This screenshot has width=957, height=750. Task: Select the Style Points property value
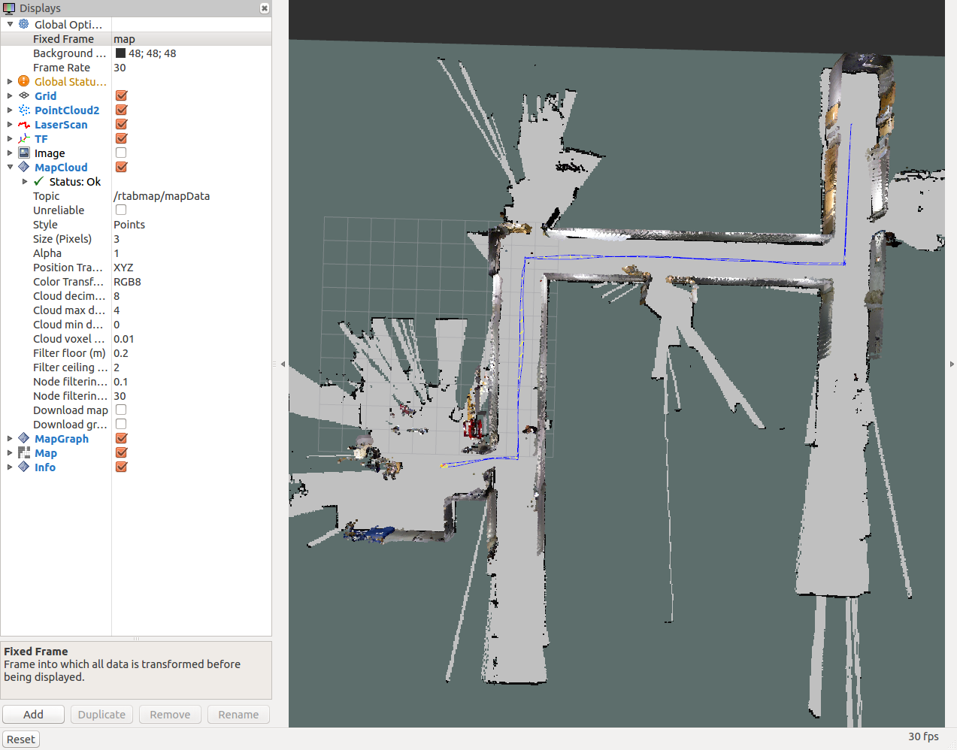pos(129,225)
